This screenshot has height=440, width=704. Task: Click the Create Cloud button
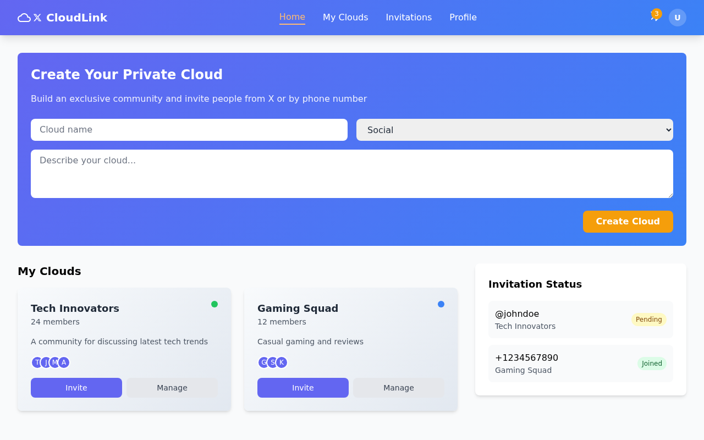tap(628, 222)
